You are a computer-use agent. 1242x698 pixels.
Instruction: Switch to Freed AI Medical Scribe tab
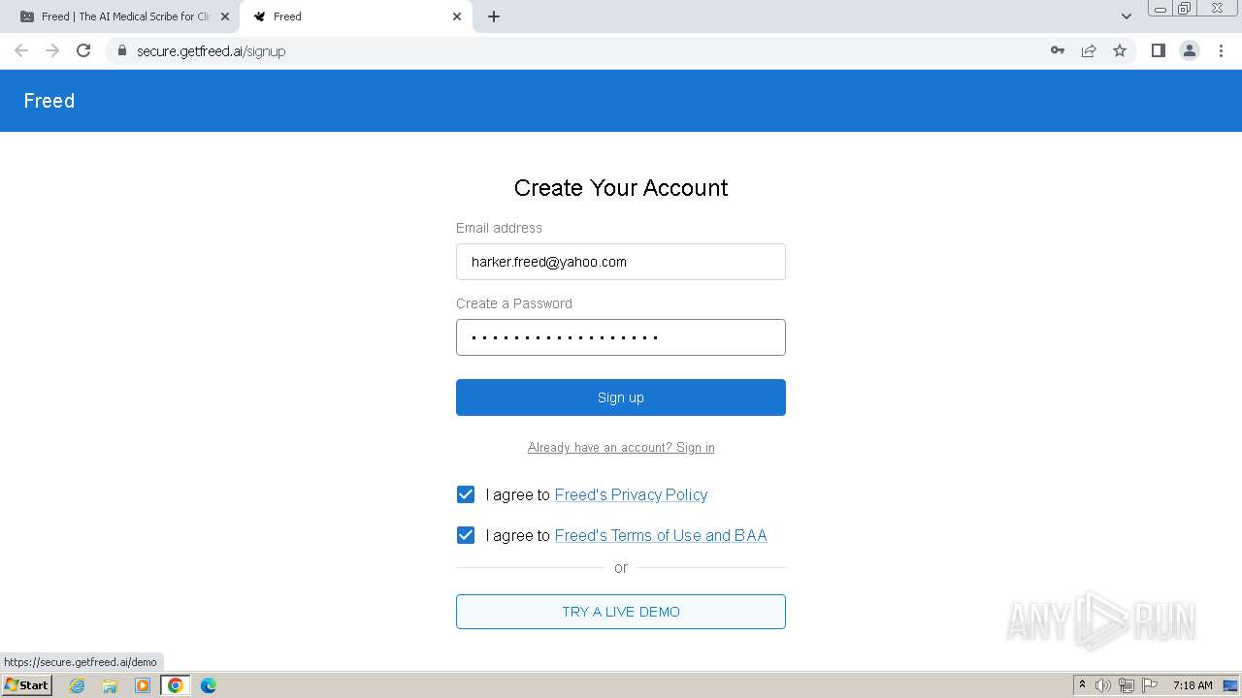[119, 16]
